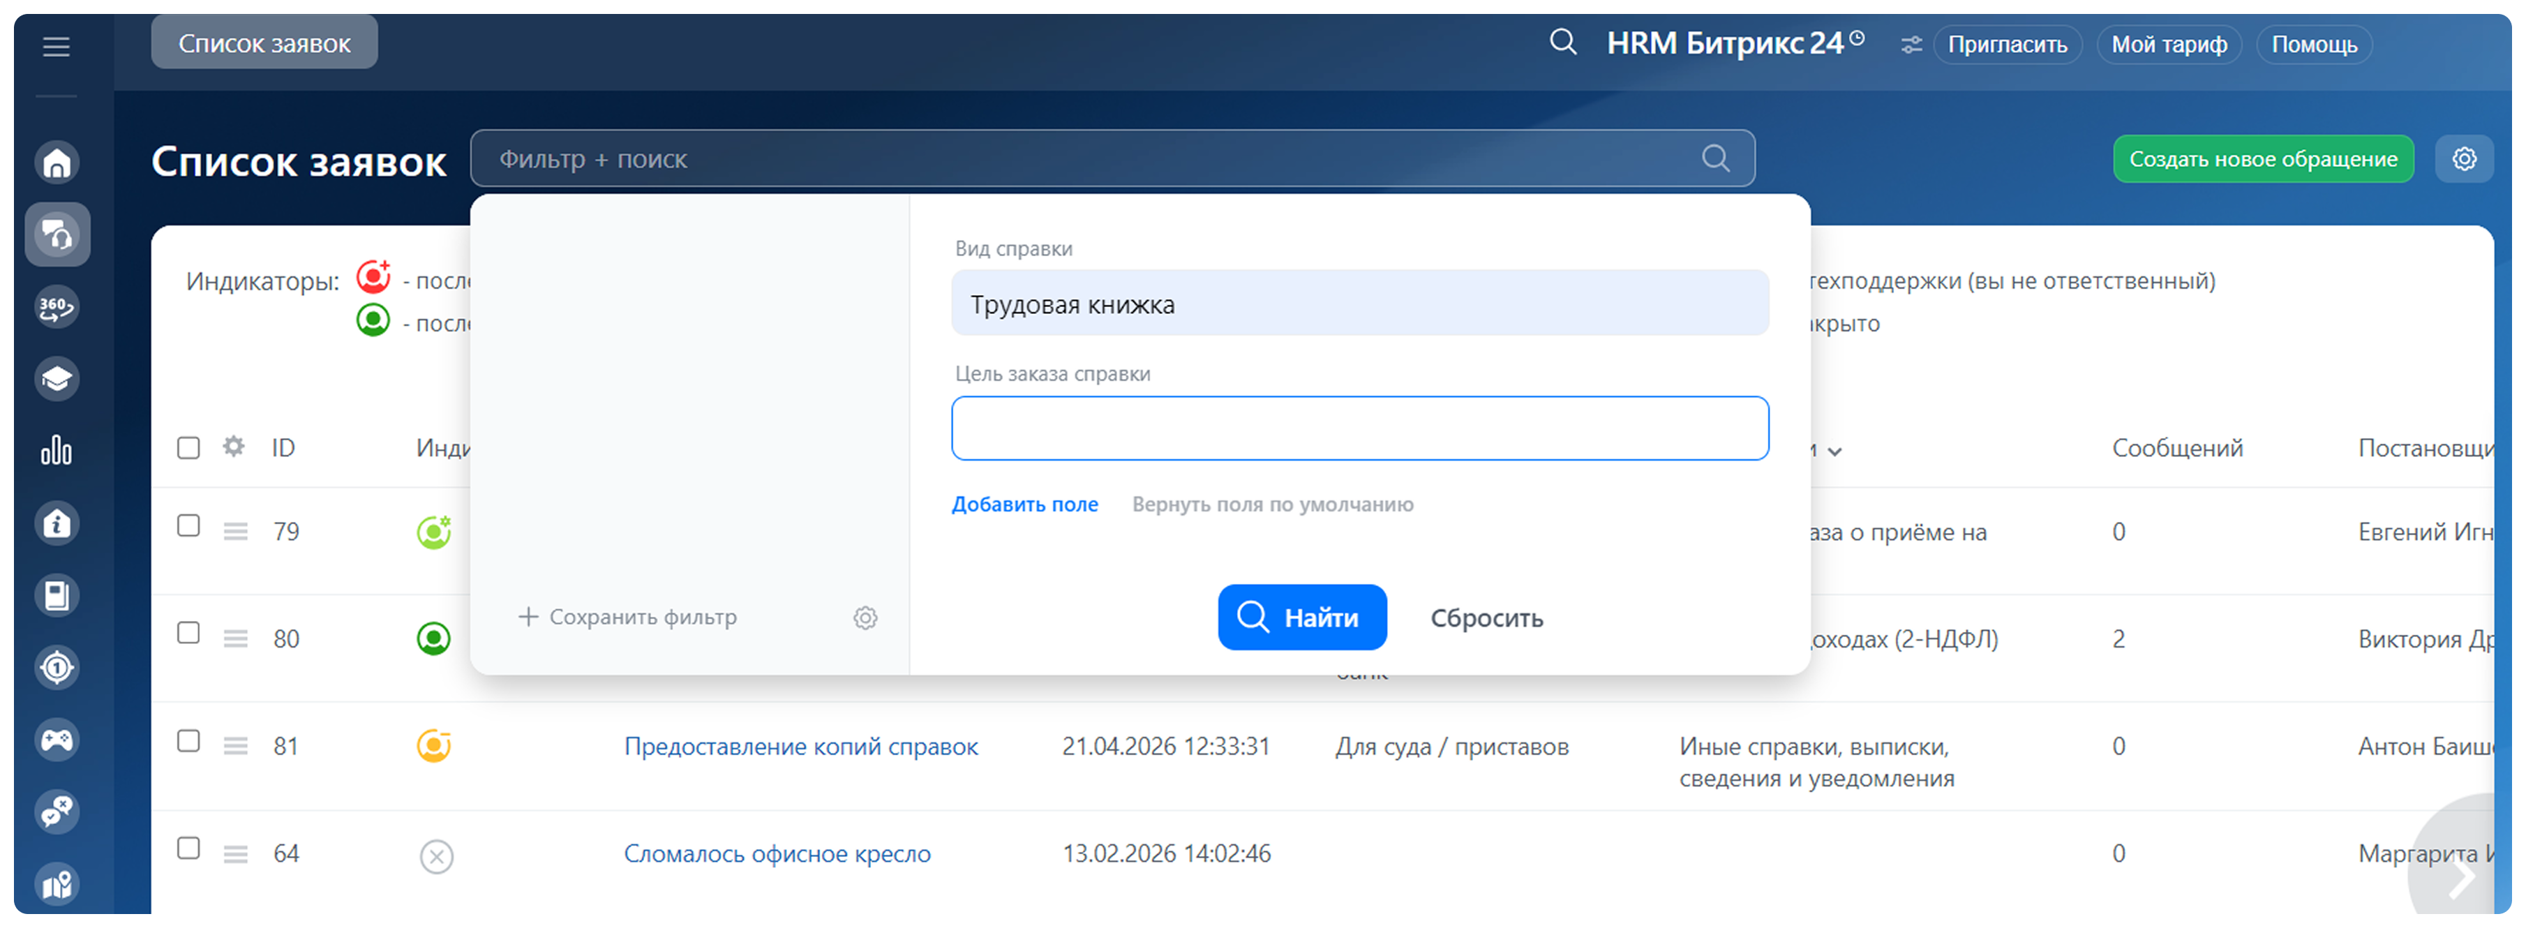This screenshot has width=2526, height=928.
Task: Open the learning section graduation cap icon
Action: pyautogui.click(x=57, y=379)
